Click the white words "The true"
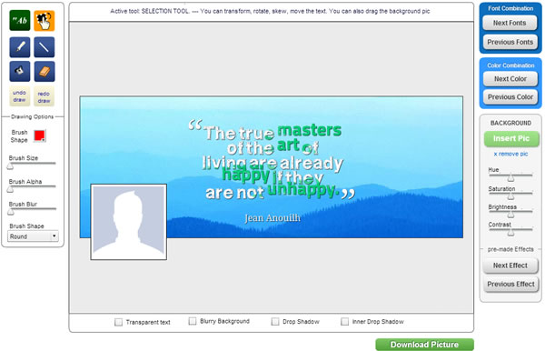This screenshot has width=545, height=351. (239, 133)
